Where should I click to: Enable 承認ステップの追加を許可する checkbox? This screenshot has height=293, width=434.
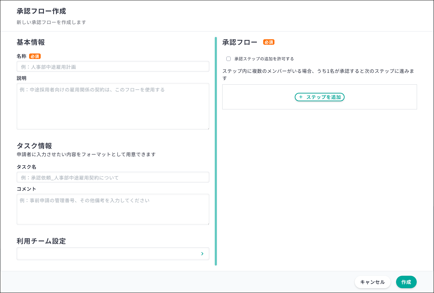[228, 59]
